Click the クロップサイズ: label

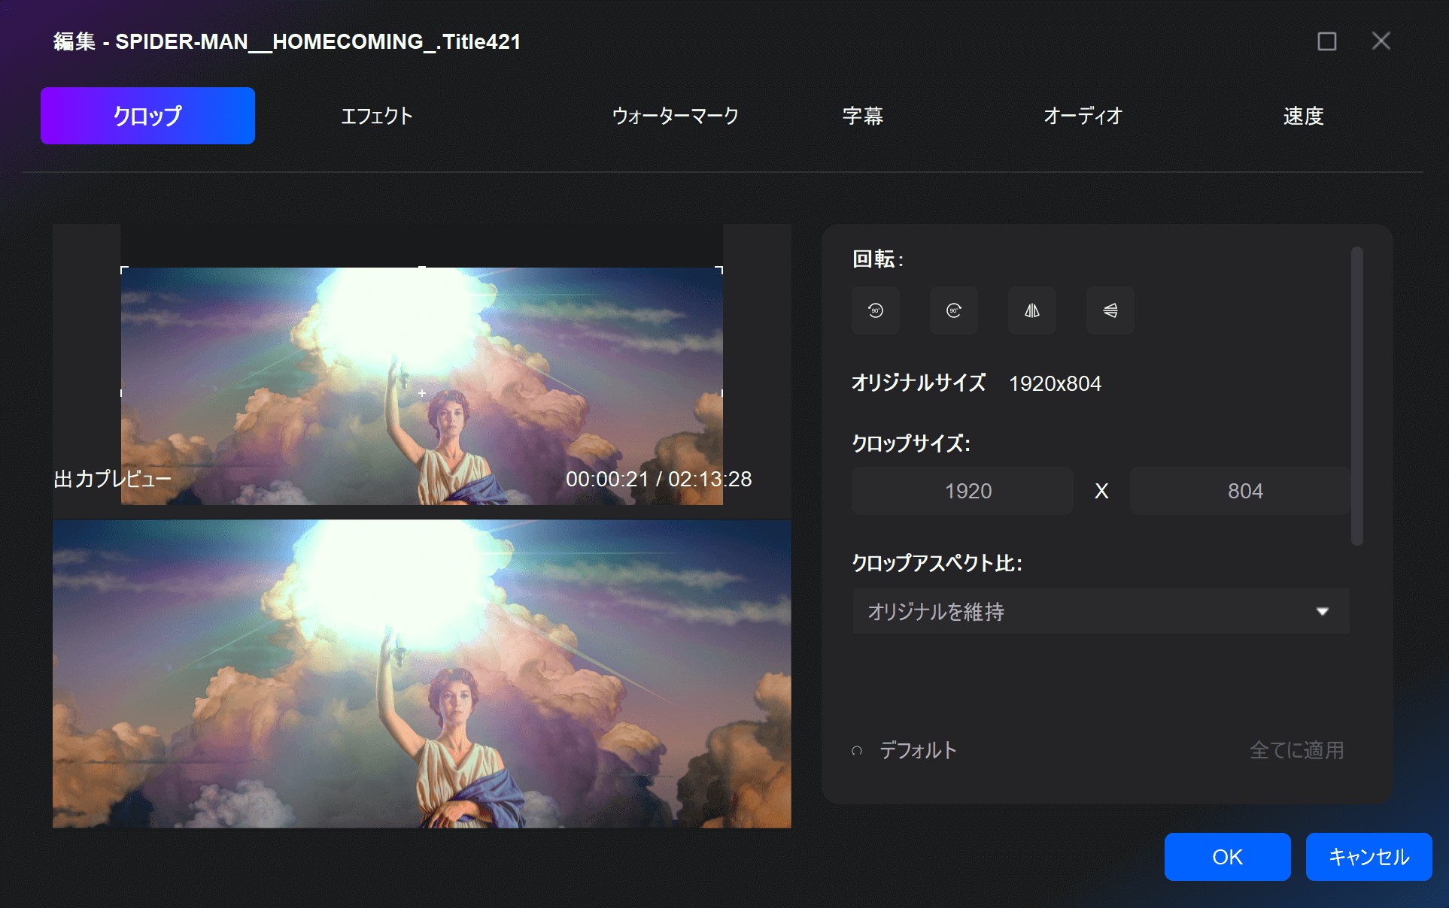point(911,443)
